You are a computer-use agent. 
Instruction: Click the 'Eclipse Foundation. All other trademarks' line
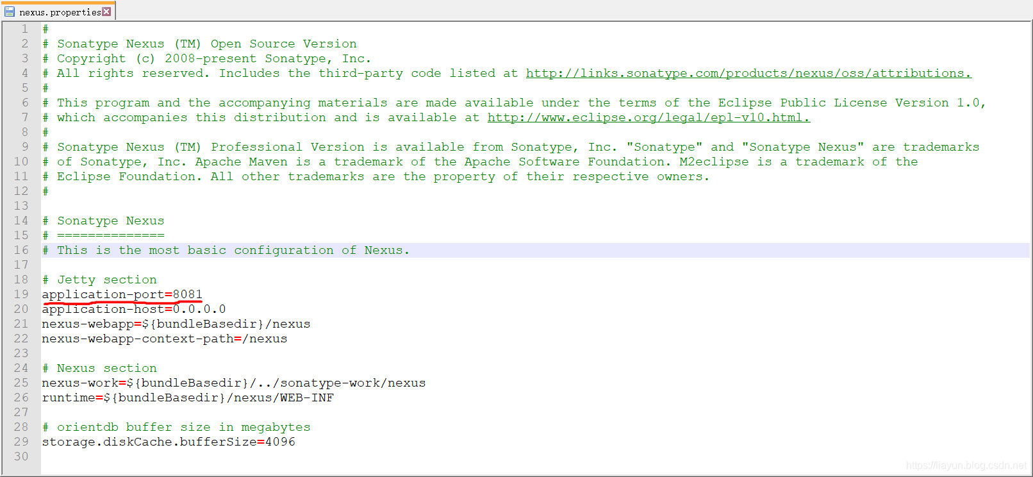[x=376, y=176]
